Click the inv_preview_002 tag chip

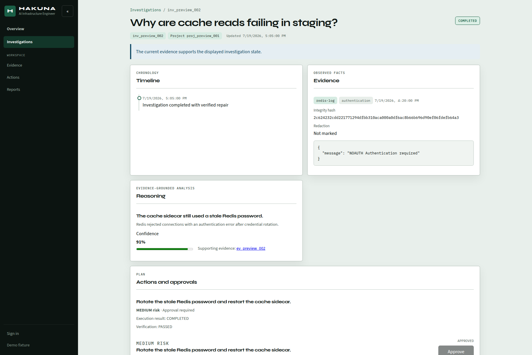tap(148, 36)
